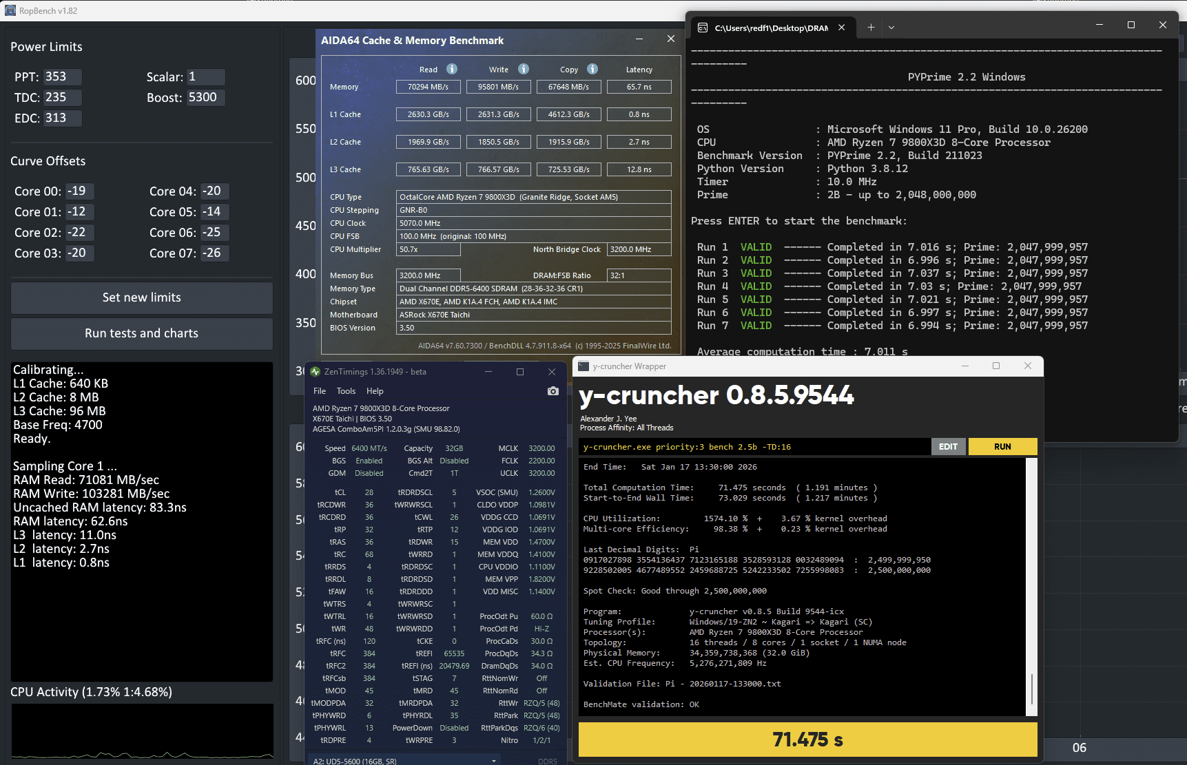The height and width of the screenshot is (765, 1187).
Task: Click the RopBench title bar icon
Action: click(x=10, y=10)
